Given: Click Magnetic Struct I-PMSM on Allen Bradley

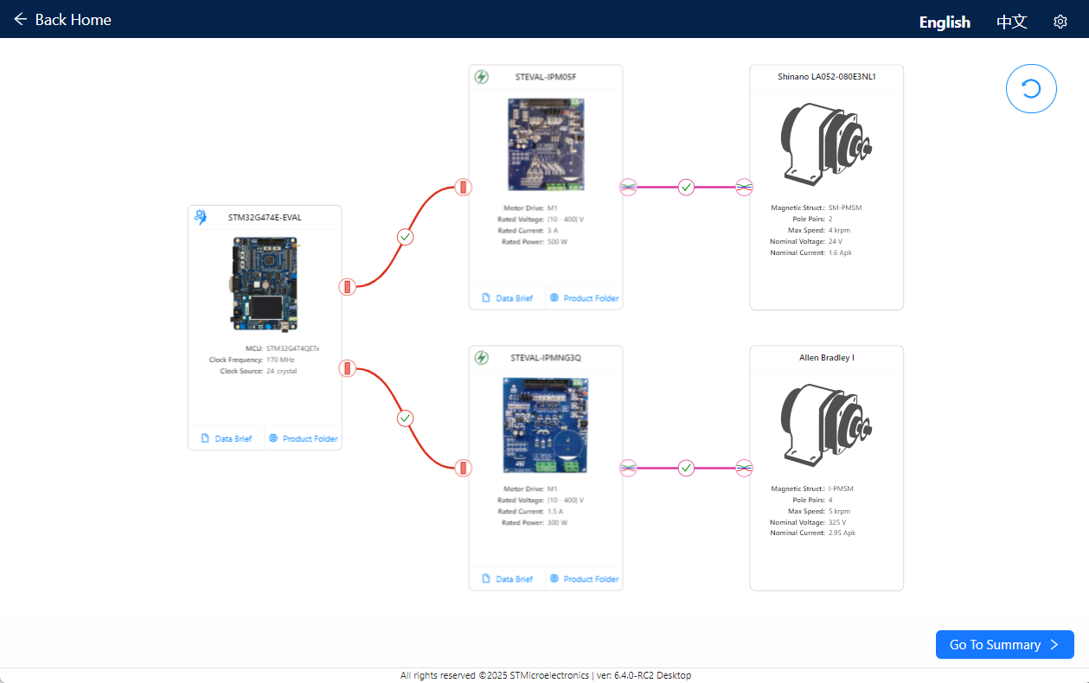Looking at the screenshot, I should [842, 488].
